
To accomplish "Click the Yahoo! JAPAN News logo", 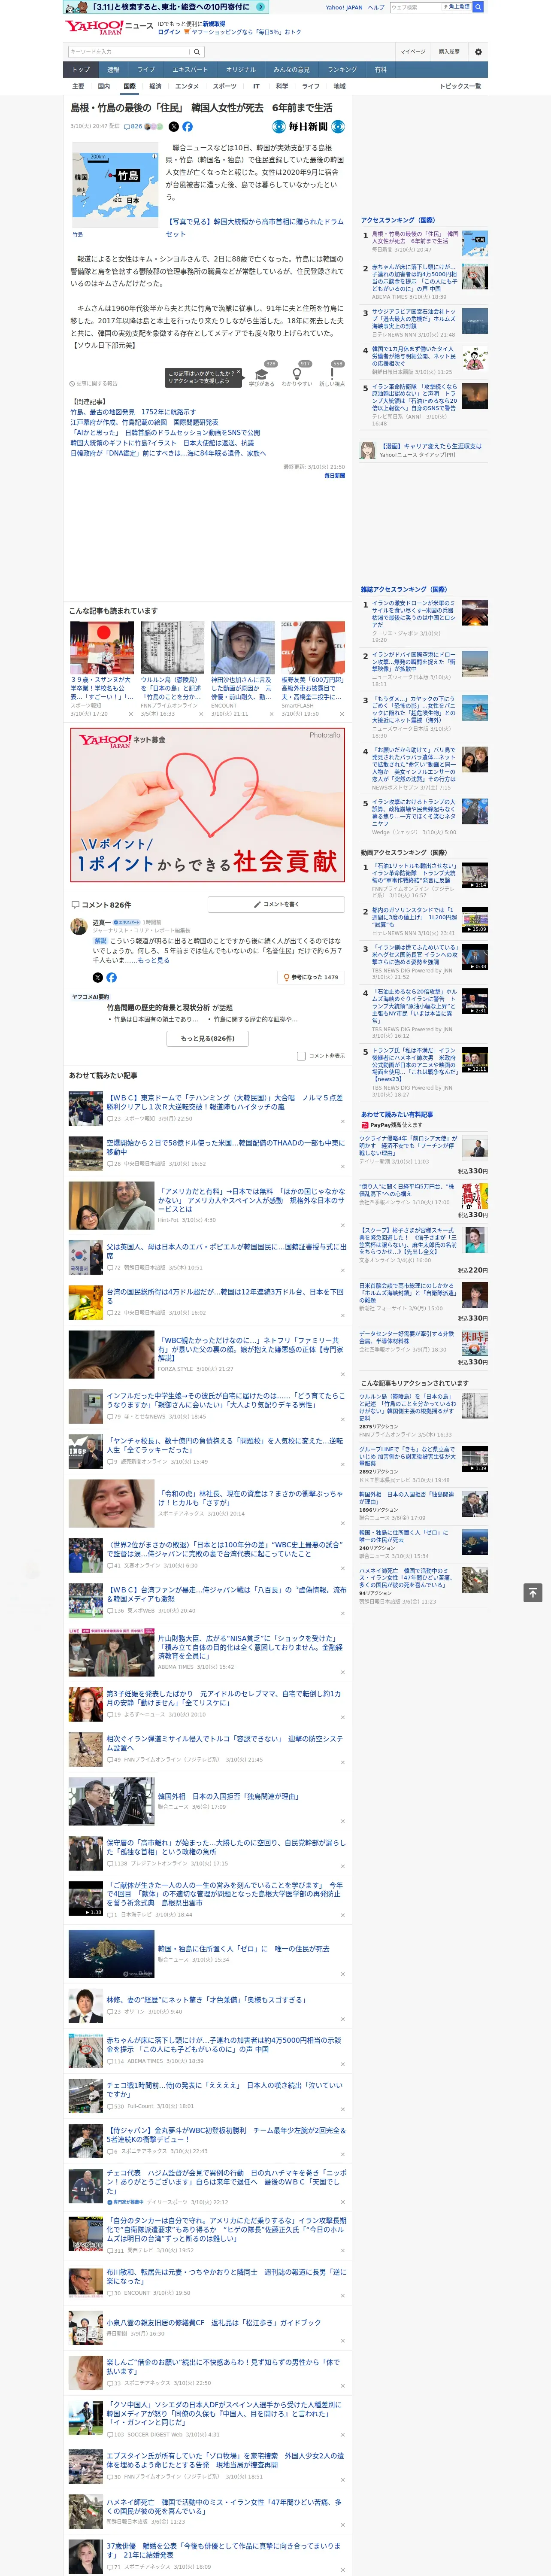I will tap(109, 27).
